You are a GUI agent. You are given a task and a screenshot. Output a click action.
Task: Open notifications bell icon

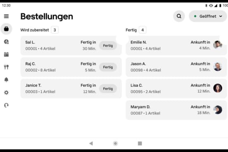tap(6, 80)
